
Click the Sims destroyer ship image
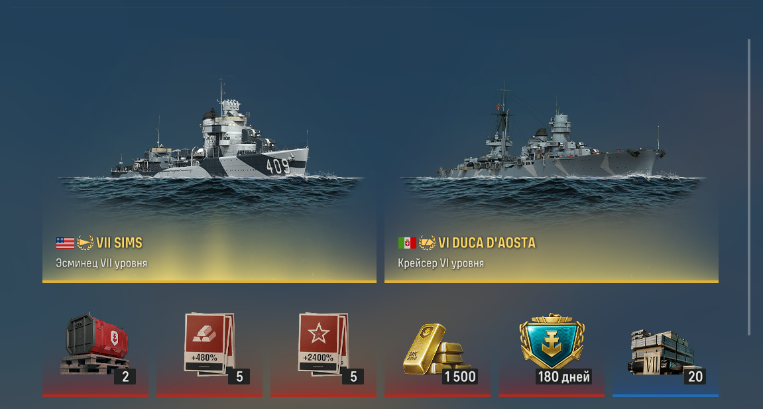(210, 134)
